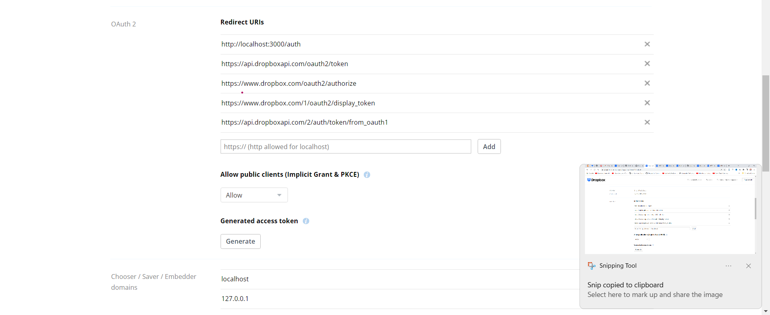Click the 127.0.0.1 domain entry
770x315 pixels.
[x=235, y=299]
